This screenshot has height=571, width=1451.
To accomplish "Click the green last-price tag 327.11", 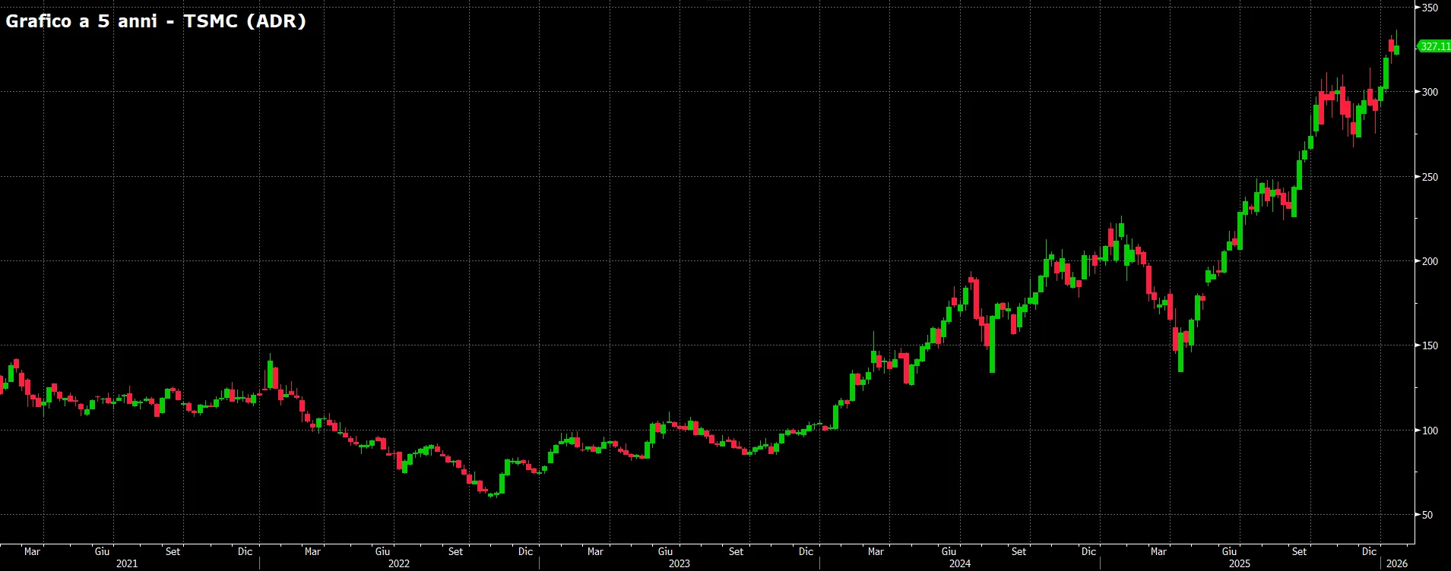I will (1434, 46).
